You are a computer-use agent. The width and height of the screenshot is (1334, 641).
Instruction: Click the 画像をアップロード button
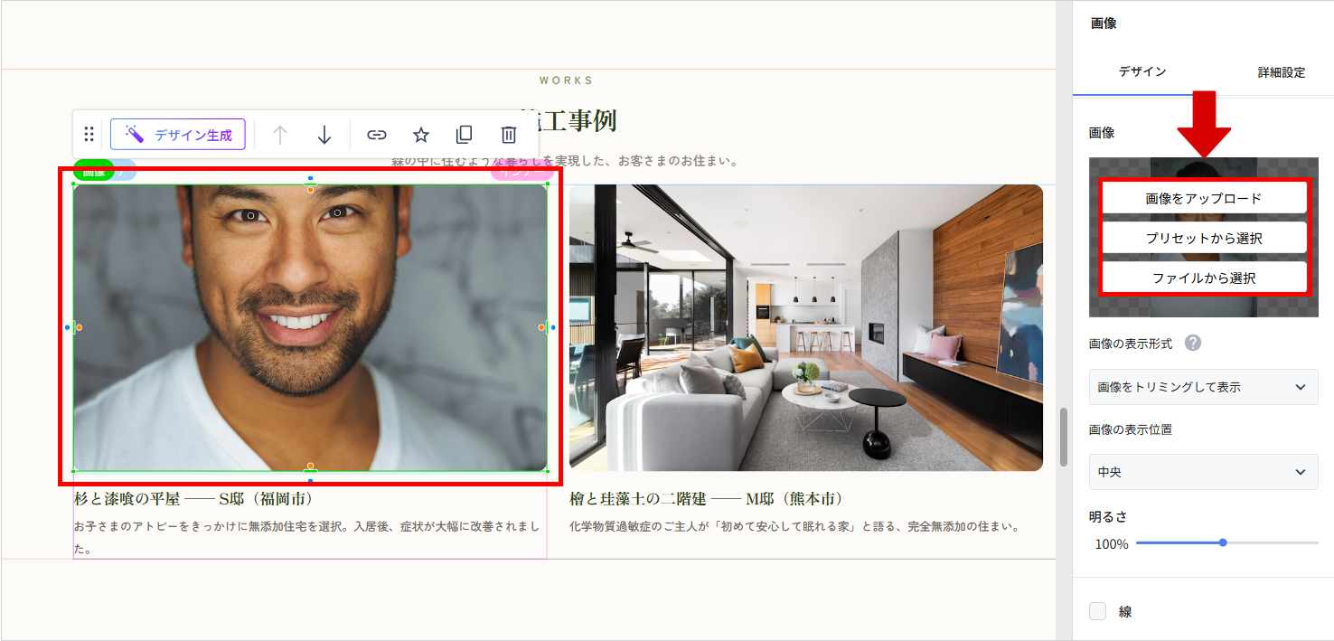[1203, 199]
